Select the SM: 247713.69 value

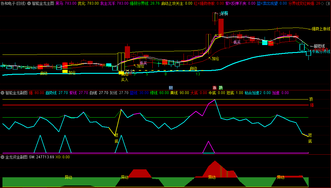click(42, 157)
